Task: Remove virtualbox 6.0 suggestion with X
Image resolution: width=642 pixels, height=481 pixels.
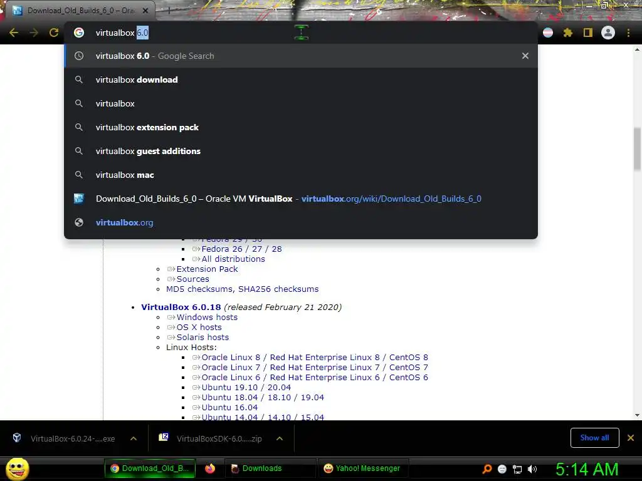Action: tap(525, 56)
